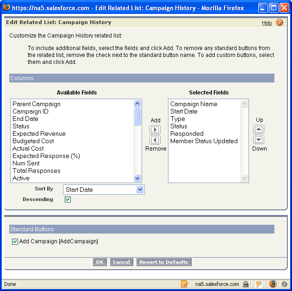The width and height of the screenshot is (292, 291).
Task: Click the OK button
Action: pos(100,262)
